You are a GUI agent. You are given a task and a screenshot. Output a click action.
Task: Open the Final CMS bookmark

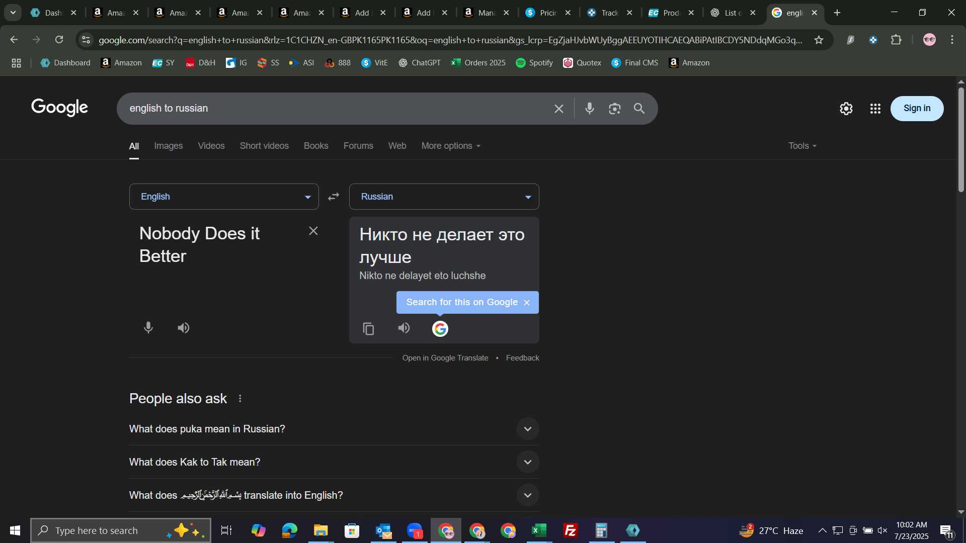635,63
